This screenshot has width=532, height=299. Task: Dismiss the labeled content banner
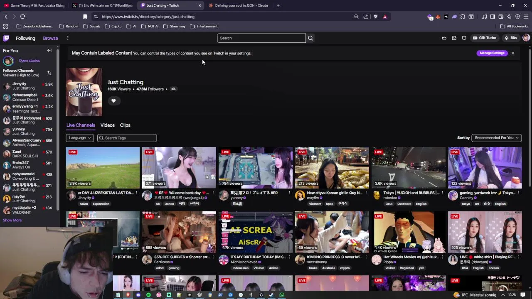pyautogui.click(x=513, y=53)
